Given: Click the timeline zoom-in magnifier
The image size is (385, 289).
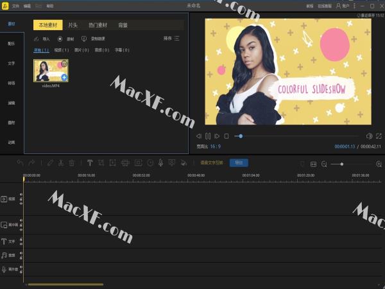Looking at the screenshot, I should 379,164.
